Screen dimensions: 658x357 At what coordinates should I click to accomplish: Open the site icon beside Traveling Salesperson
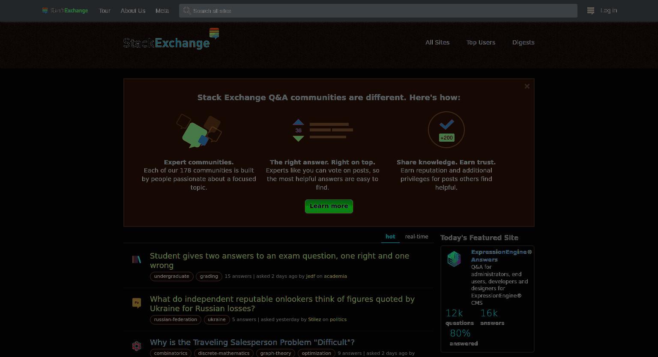click(x=137, y=346)
